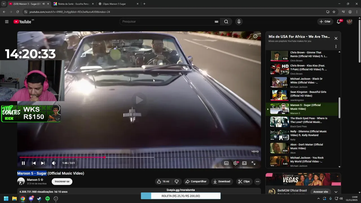Share the video via Compartilhar
Image resolution: width=361 pixels, height=203 pixels.
point(196,182)
